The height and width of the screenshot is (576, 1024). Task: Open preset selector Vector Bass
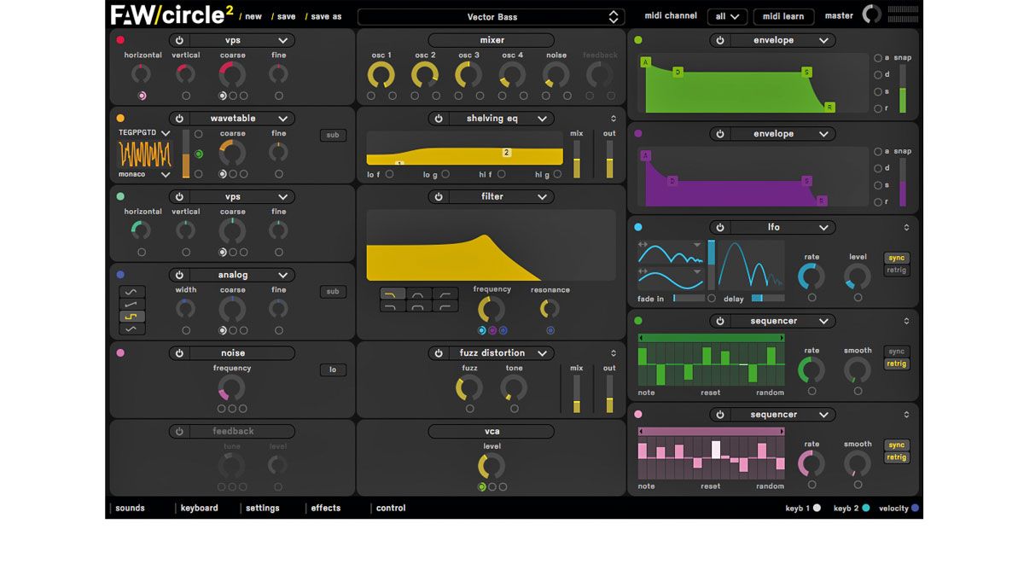[491, 17]
